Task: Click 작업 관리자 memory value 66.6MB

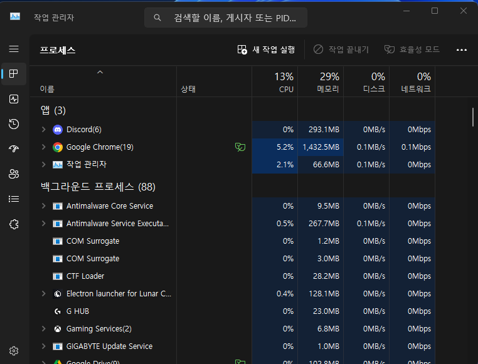Action: tap(326, 165)
